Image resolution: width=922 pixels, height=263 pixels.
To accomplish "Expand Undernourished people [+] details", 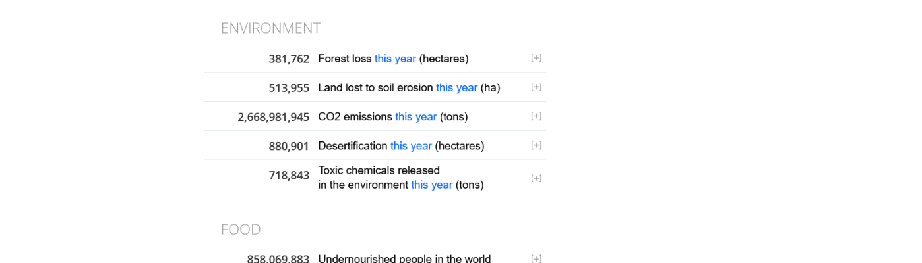I will [536, 258].
